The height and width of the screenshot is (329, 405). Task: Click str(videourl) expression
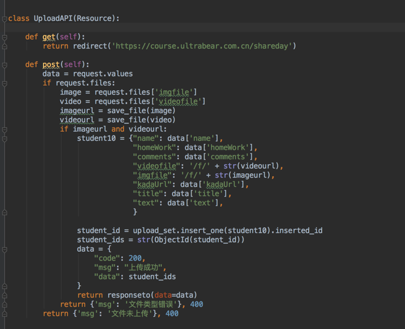pyautogui.click(x=251, y=166)
